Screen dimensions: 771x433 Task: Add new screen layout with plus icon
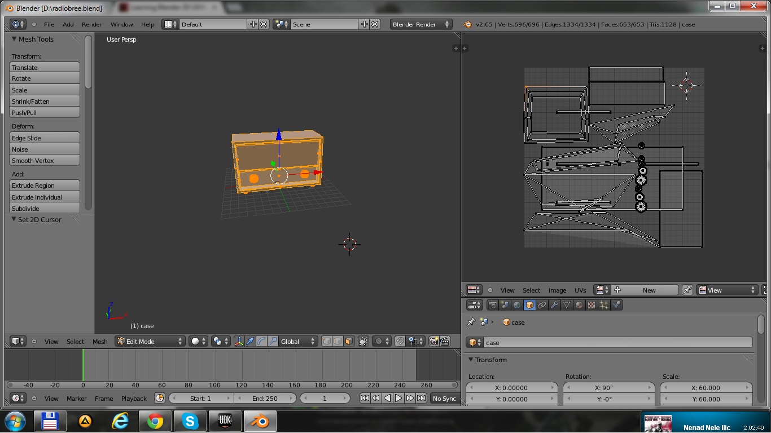[x=253, y=24]
